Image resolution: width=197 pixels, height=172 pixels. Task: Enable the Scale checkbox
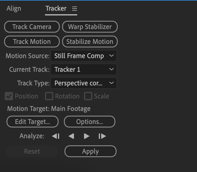(x=88, y=96)
